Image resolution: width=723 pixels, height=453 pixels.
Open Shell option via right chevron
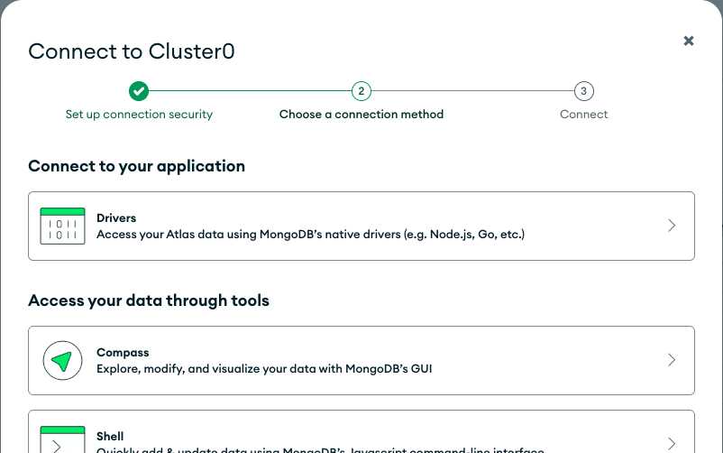click(x=672, y=444)
